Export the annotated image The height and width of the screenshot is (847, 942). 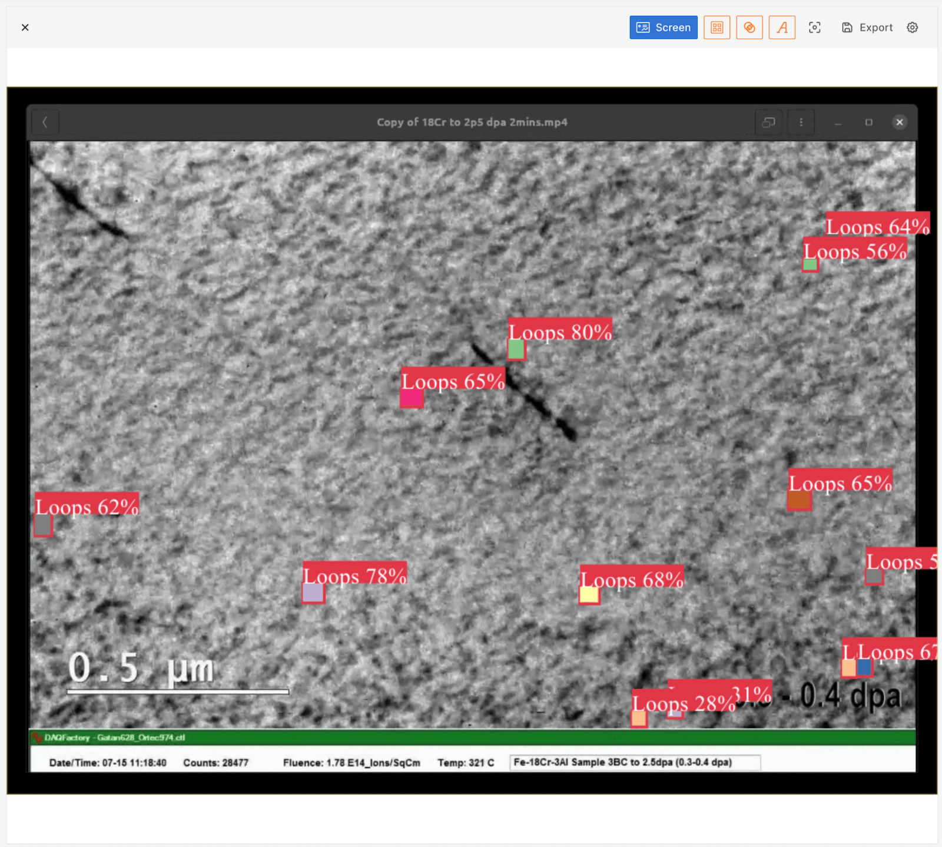pos(867,28)
